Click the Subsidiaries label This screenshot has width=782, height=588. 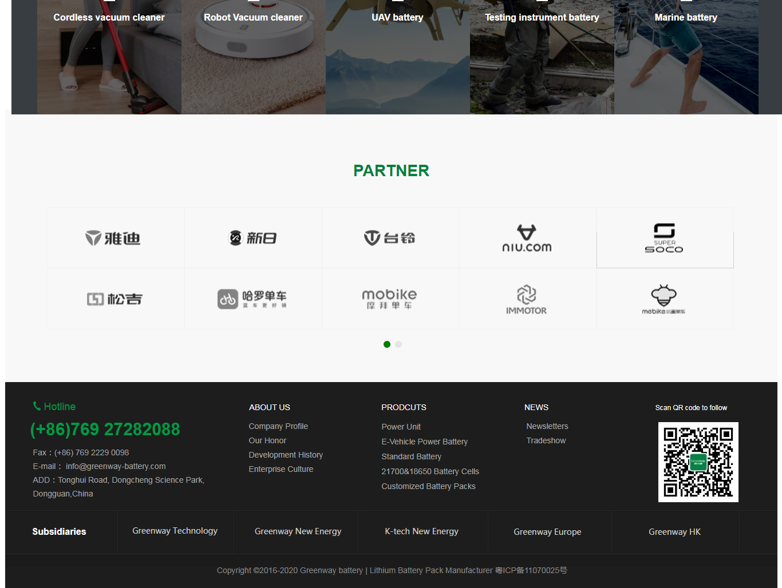59,531
